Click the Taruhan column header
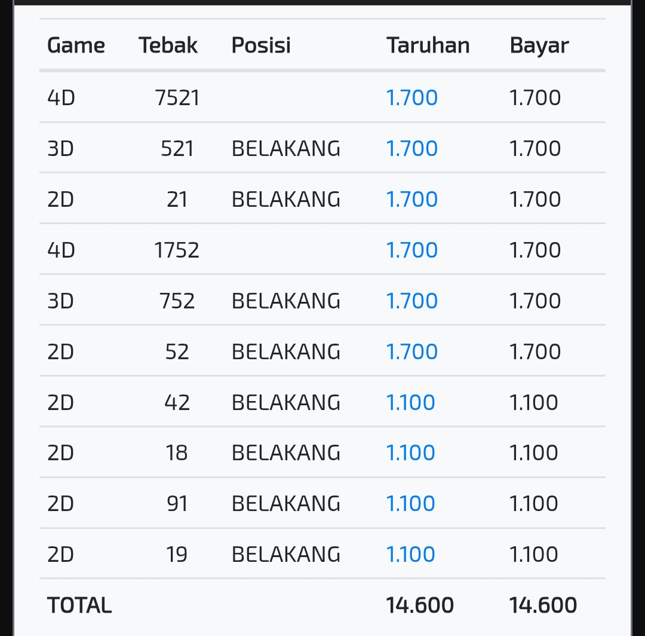Viewport: 645px width, 636px height. point(428,45)
